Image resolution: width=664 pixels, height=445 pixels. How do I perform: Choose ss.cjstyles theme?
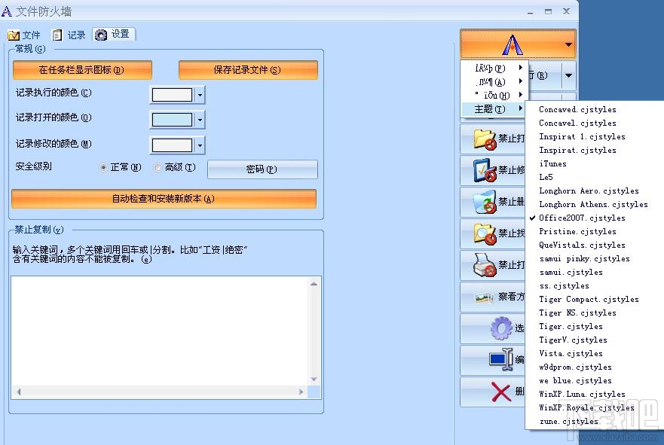[x=594, y=286]
